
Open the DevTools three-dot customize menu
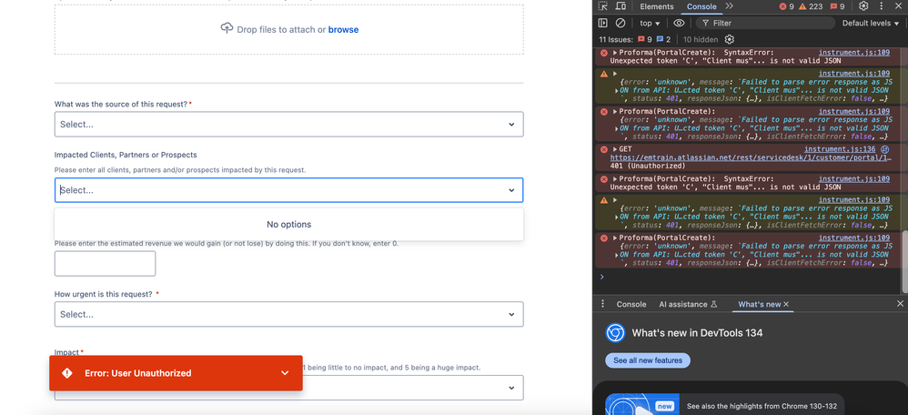point(881,6)
